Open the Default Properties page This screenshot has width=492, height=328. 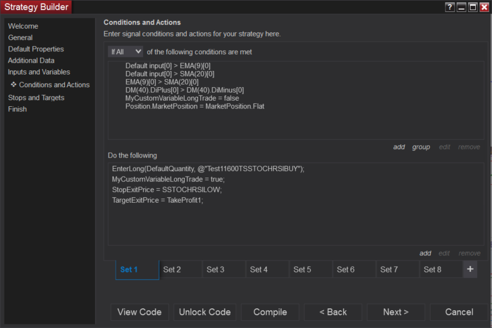coord(36,49)
